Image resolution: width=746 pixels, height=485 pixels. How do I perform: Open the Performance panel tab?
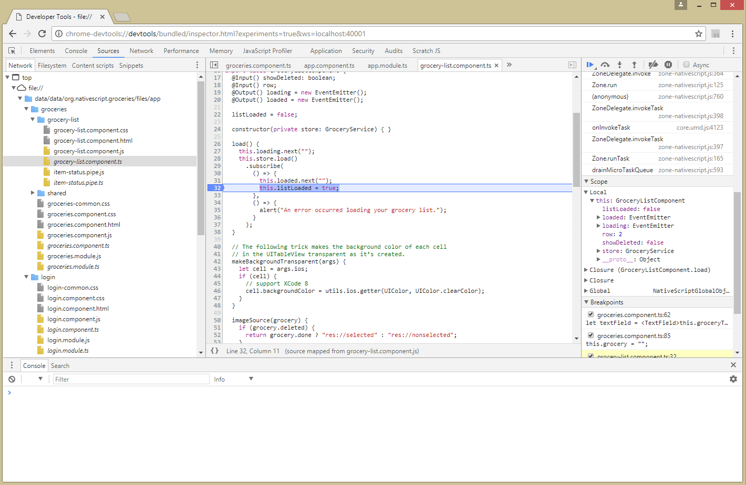tap(181, 51)
